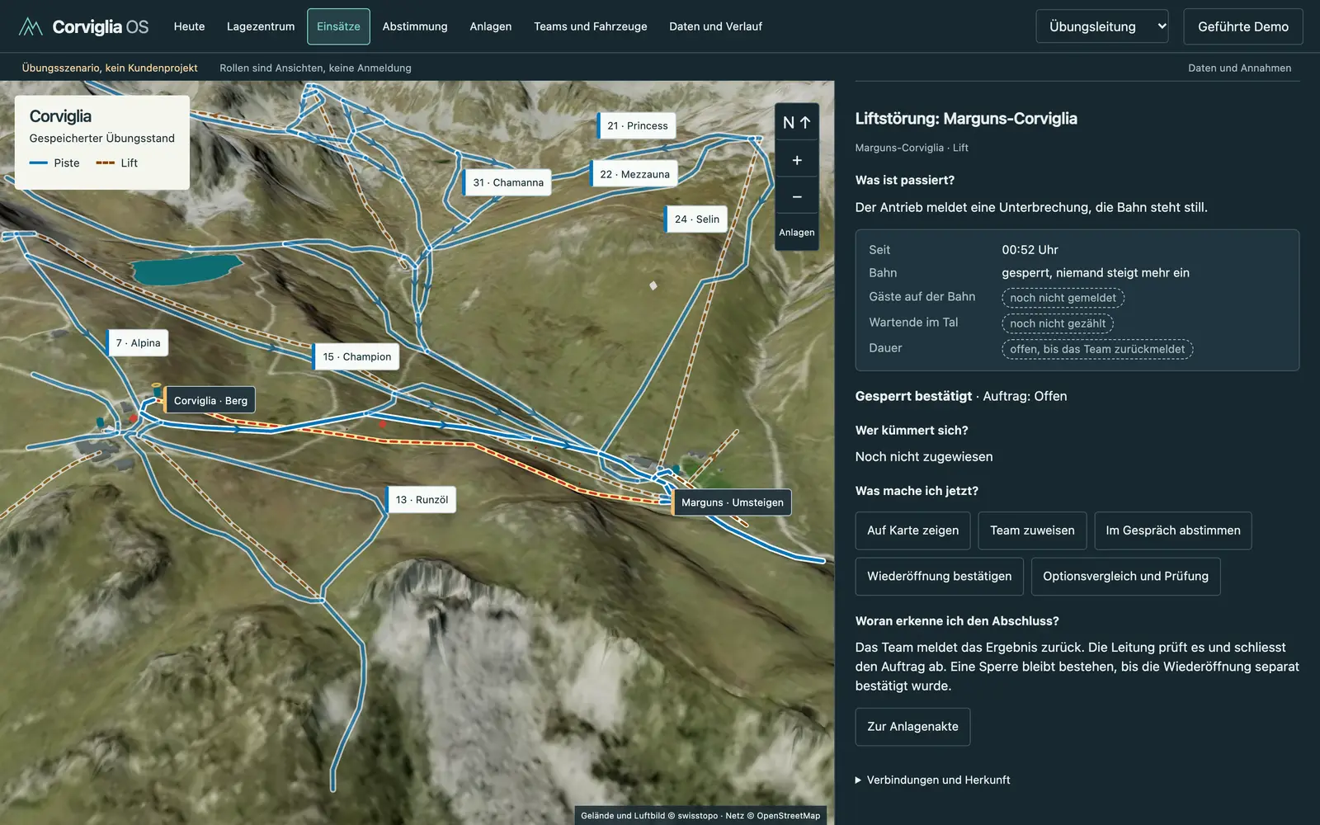Viewport: 1320px width, 825px height.
Task: Open the Daten und Annahmen link
Action: tap(1240, 68)
